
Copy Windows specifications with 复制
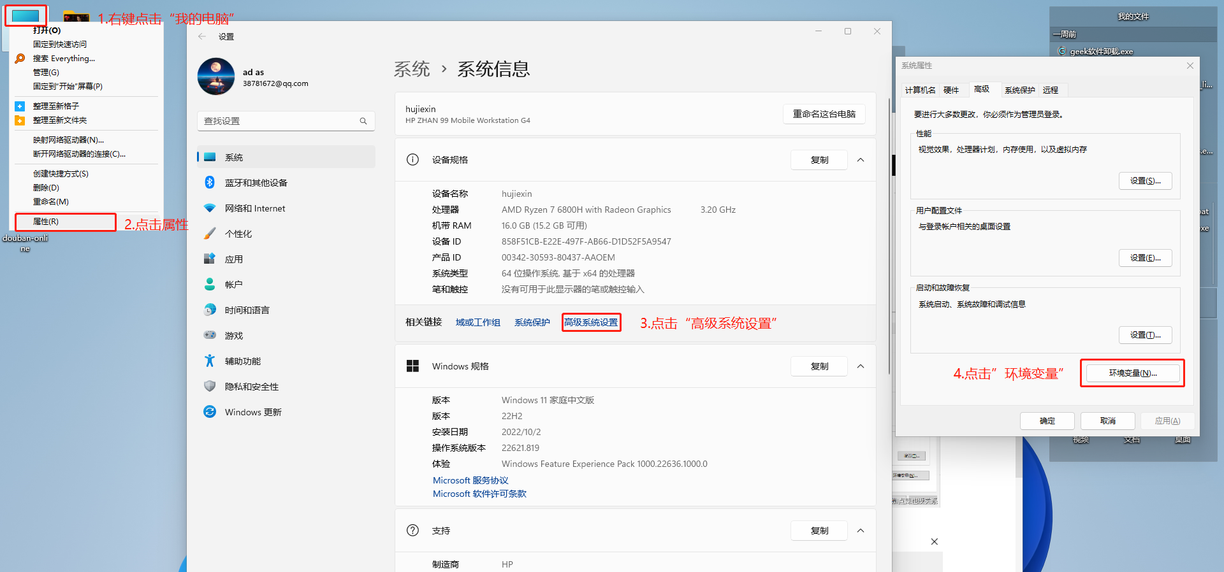pyautogui.click(x=819, y=366)
